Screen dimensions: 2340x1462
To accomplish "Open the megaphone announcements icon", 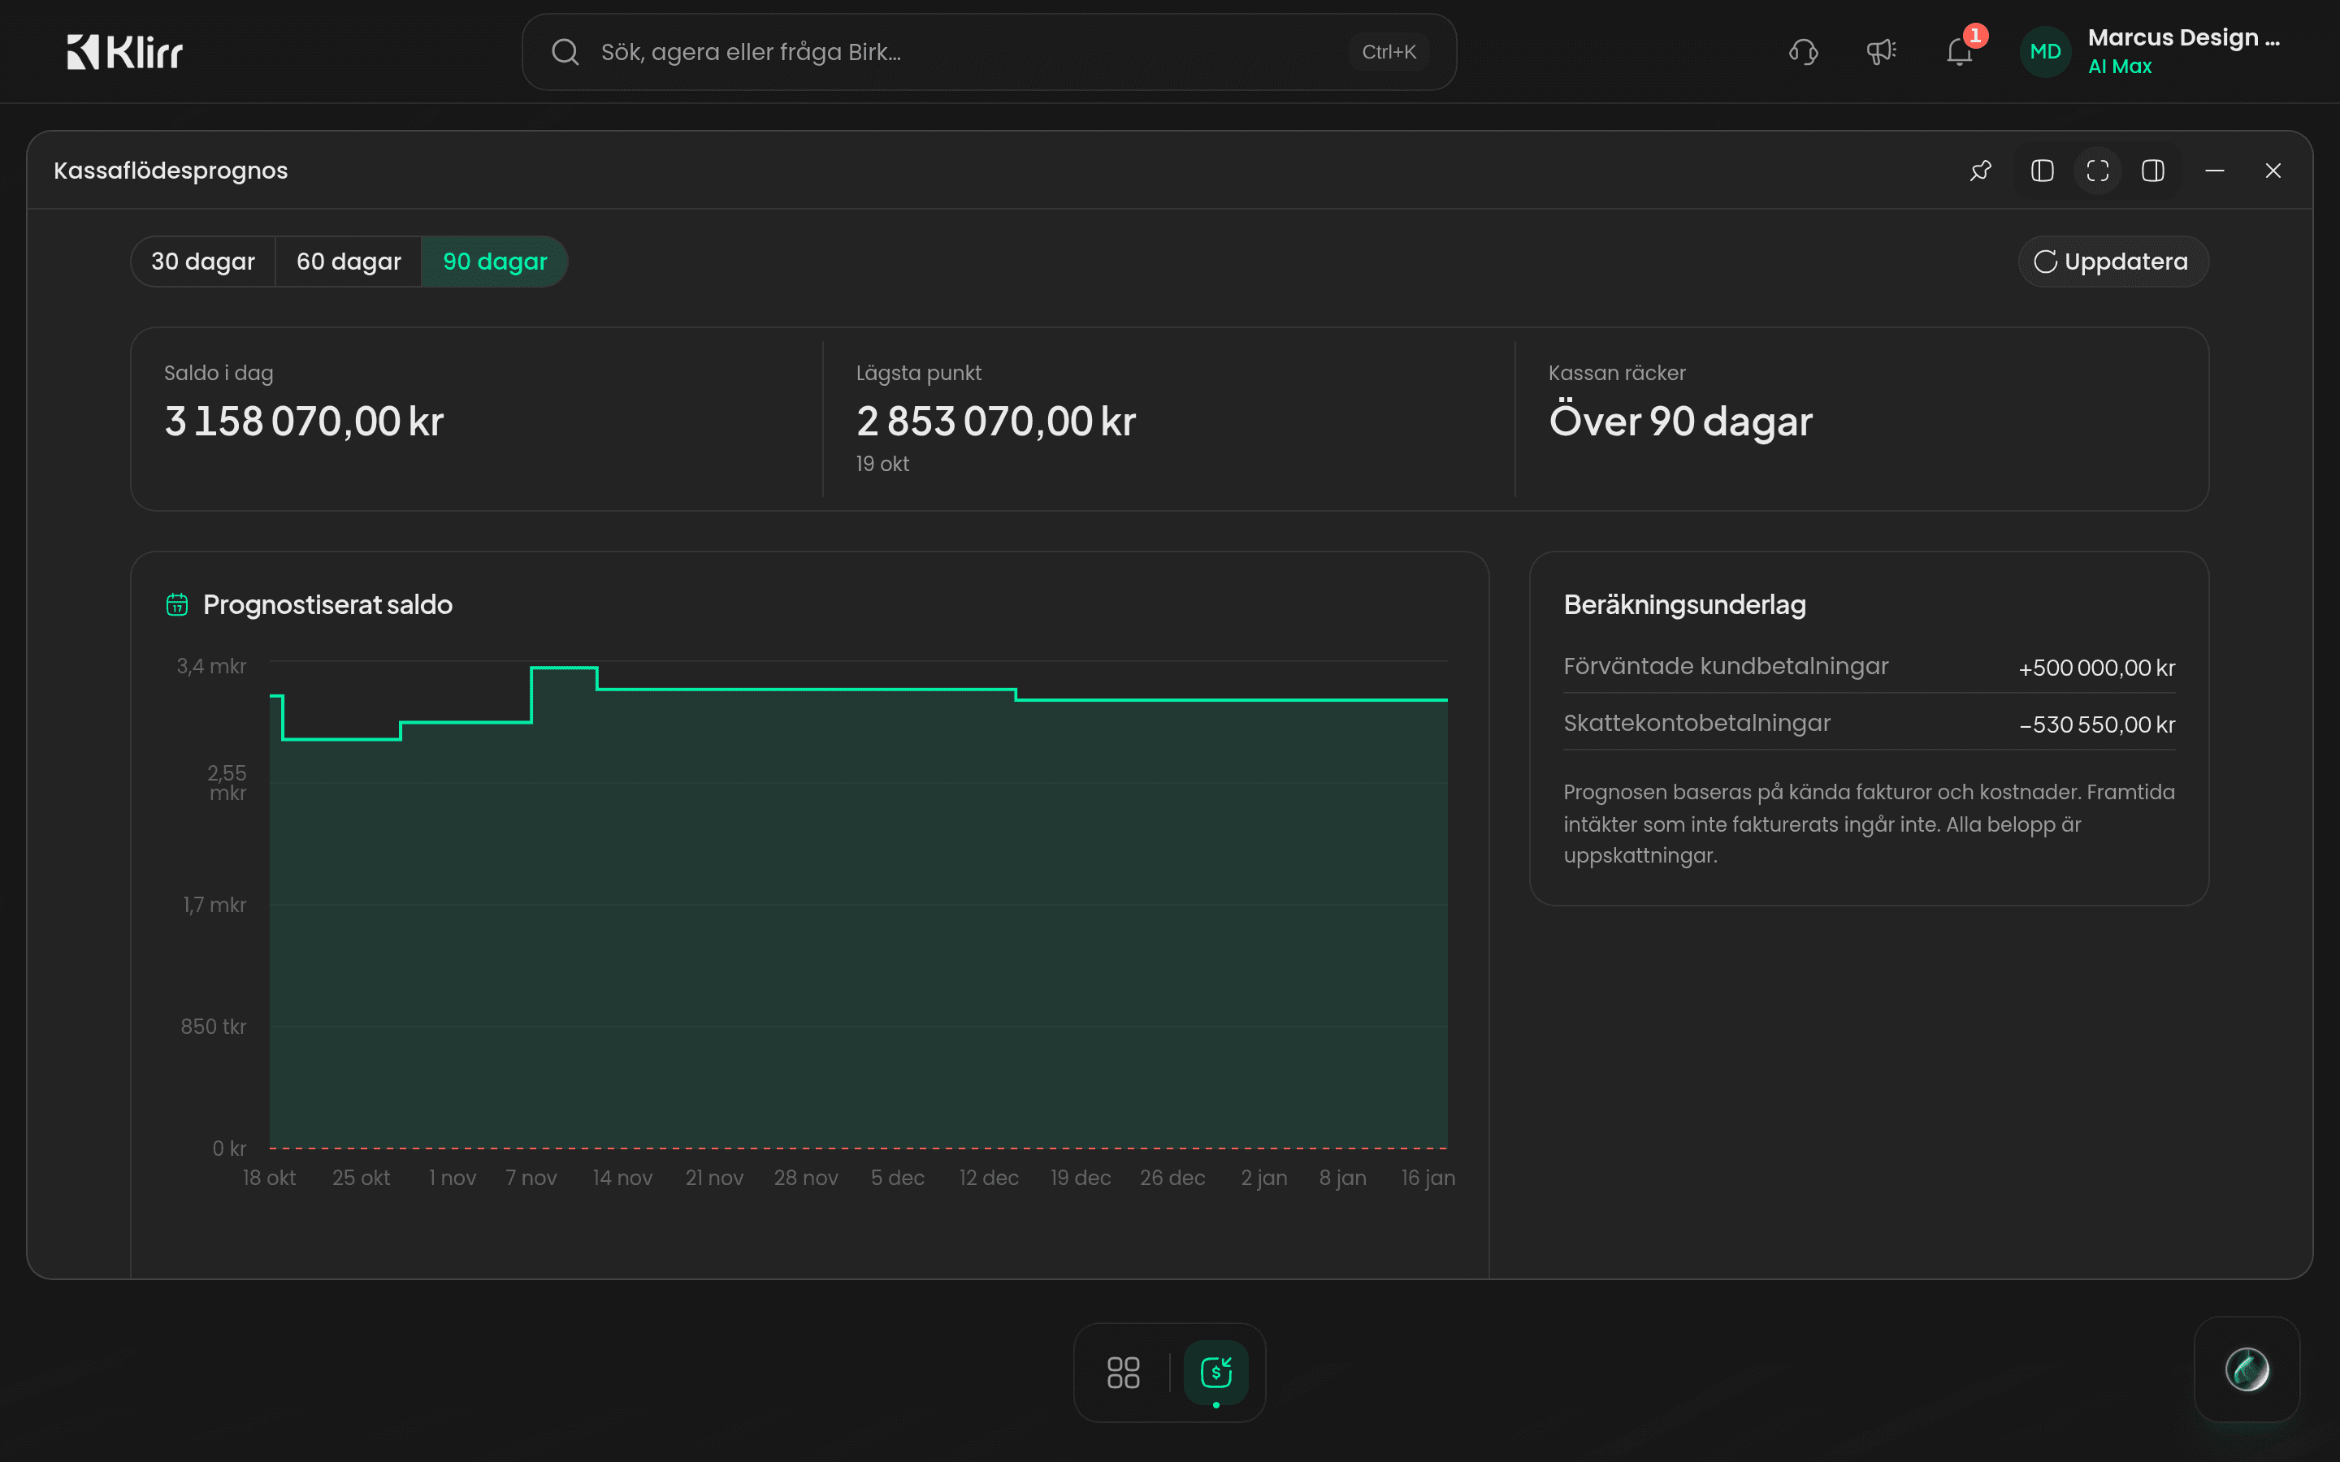I will (x=1881, y=51).
